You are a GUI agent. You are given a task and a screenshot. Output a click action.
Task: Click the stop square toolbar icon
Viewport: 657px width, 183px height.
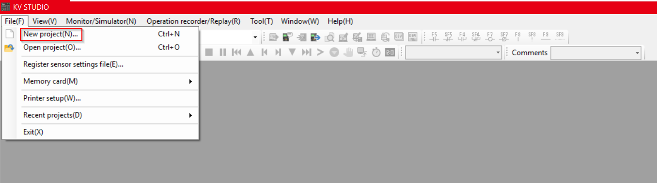coord(209,52)
